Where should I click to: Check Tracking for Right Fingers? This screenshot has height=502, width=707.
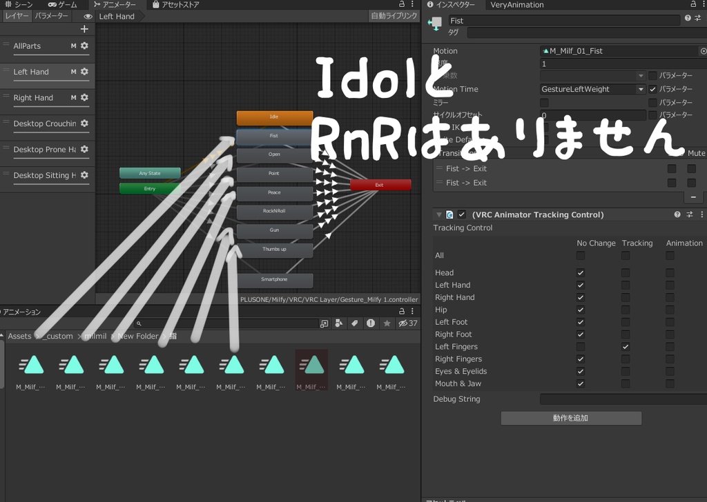click(626, 359)
